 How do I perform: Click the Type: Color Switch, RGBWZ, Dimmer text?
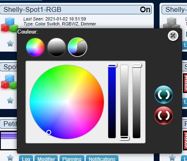click(60, 24)
